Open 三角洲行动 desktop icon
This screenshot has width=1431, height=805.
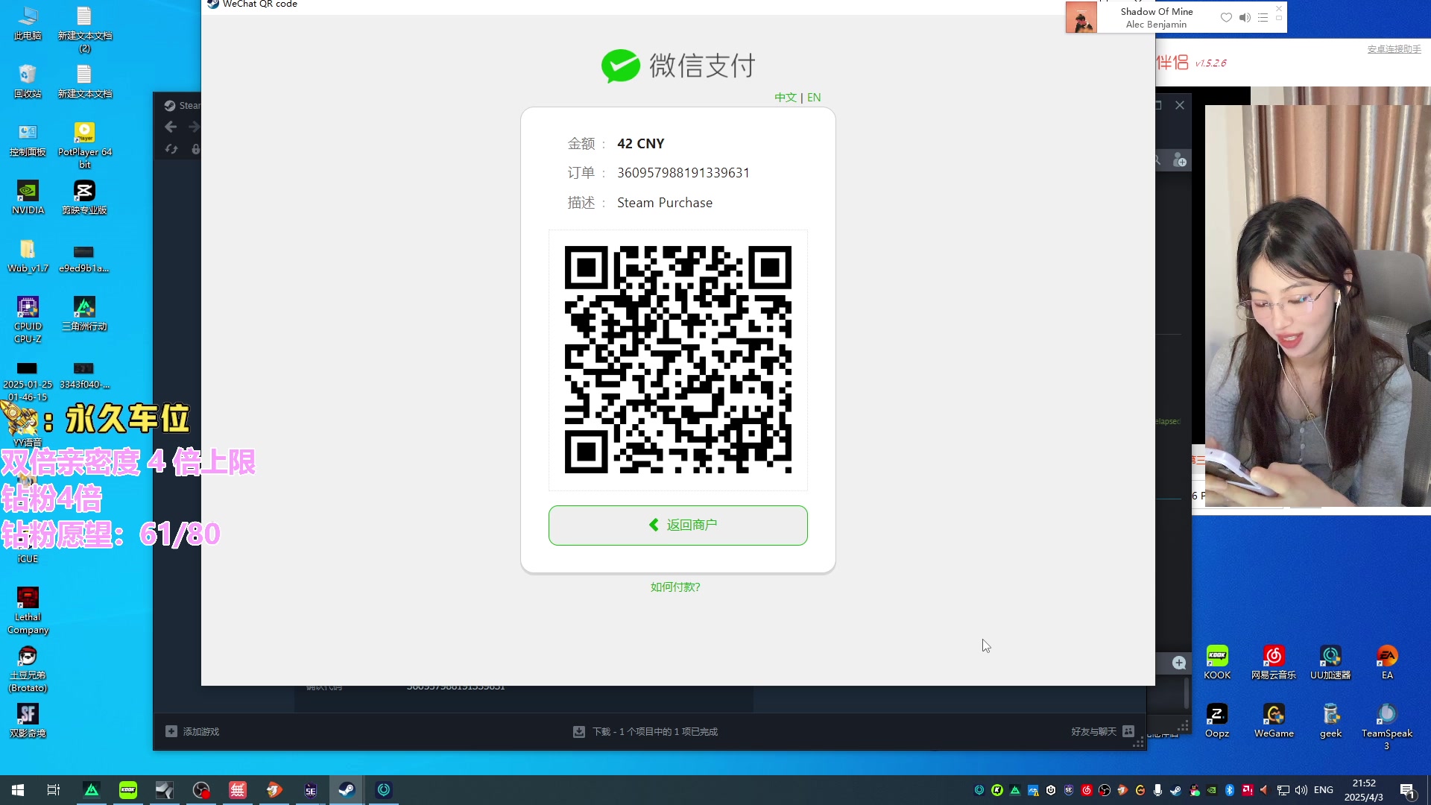point(84,314)
